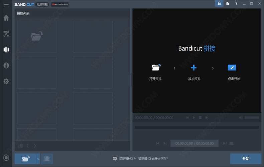This screenshot has height=167, width=264.
Task: Click the 添加文件 label text
Action: [x=194, y=79]
